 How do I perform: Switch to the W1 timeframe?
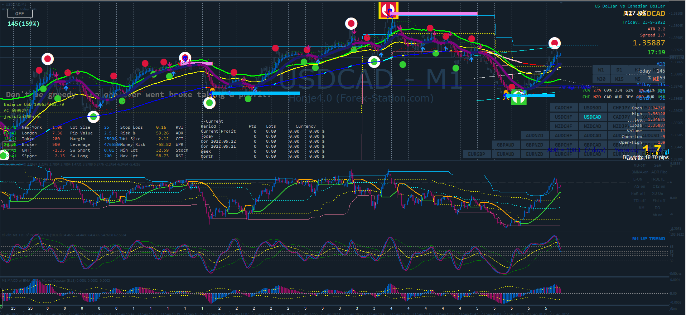[601, 70]
